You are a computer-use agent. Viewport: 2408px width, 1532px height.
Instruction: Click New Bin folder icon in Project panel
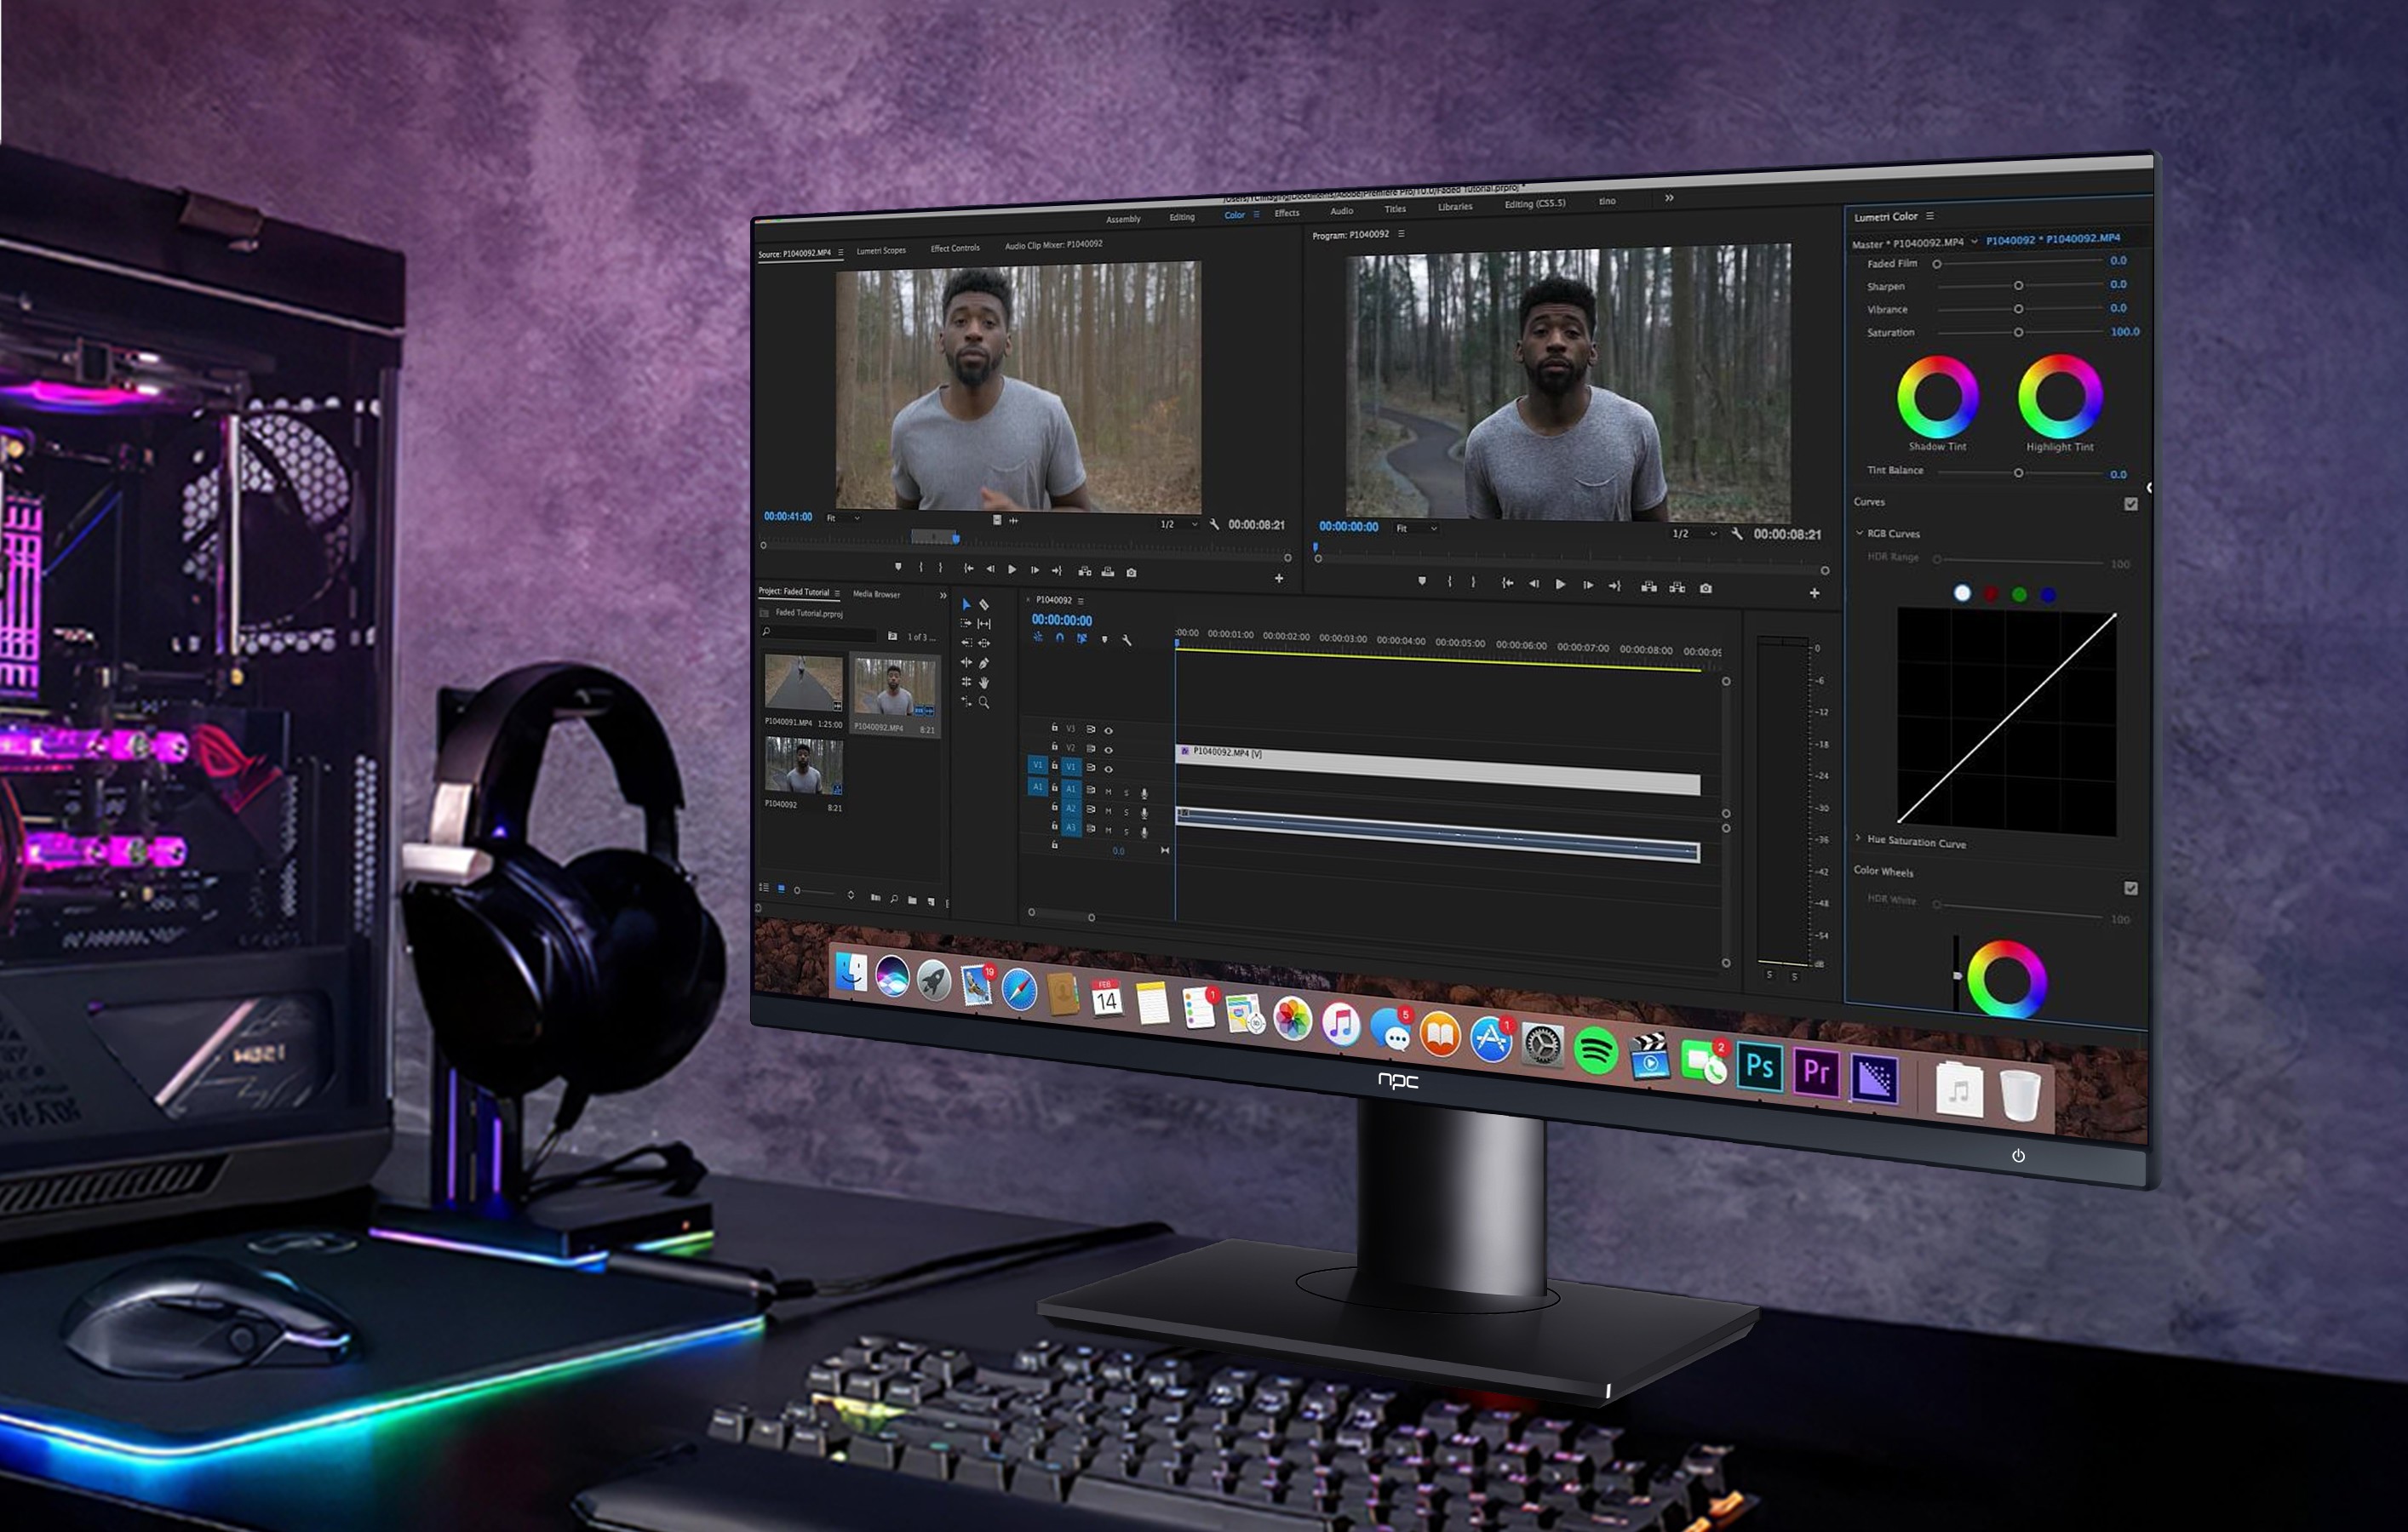pyautogui.click(x=912, y=900)
